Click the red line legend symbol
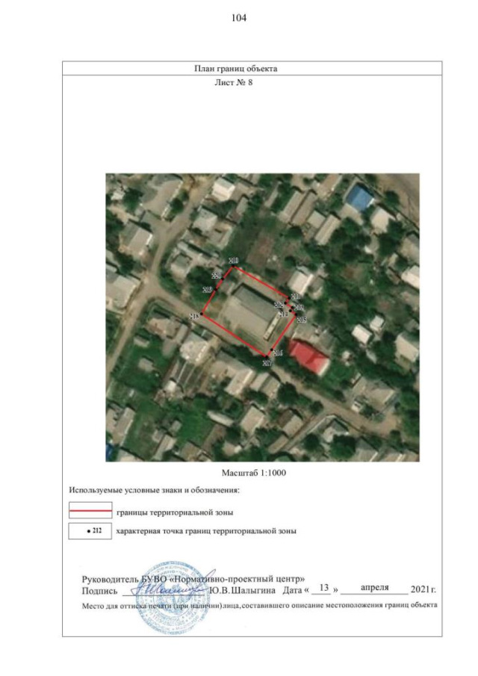The width and height of the screenshot is (478, 676). click(90, 513)
